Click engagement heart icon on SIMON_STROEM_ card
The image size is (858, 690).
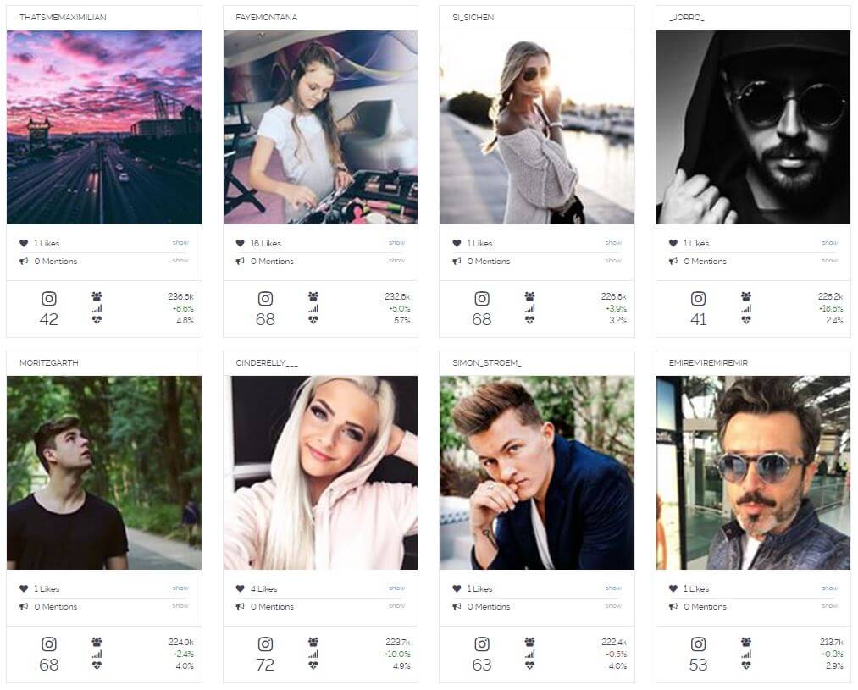(529, 666)
